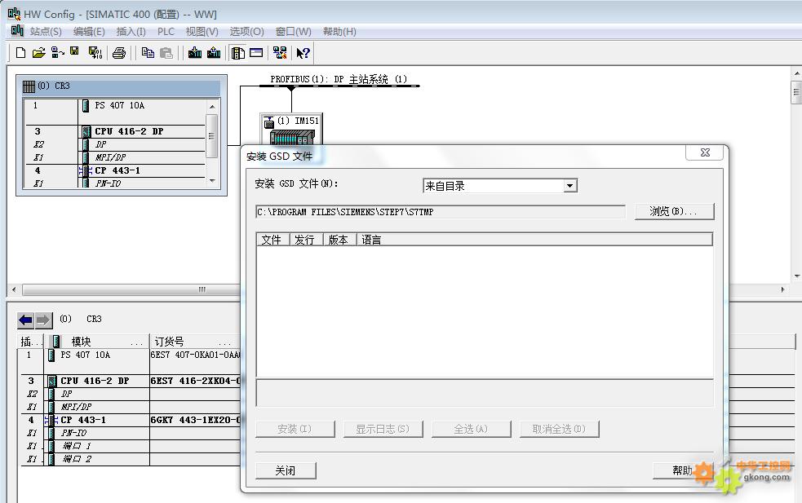Expand the 来自目录 source dropdown
The height and width of the screenshot is (503, 802).
[570, 186]
